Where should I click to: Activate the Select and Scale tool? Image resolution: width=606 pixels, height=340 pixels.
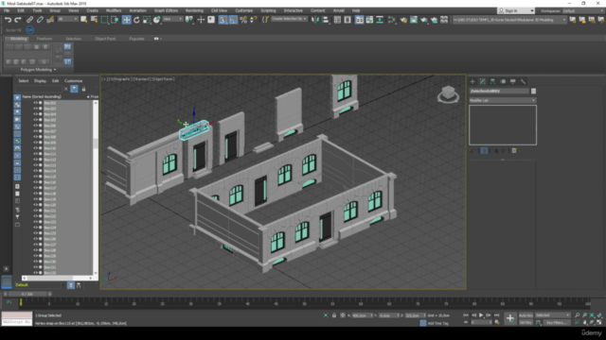[x=147, y=20]
